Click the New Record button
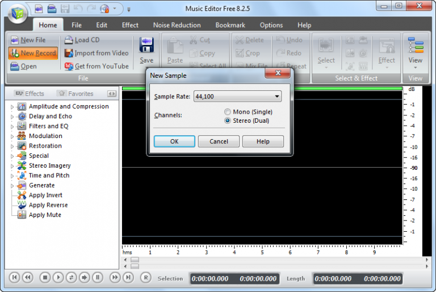 [x=33, y=53]
